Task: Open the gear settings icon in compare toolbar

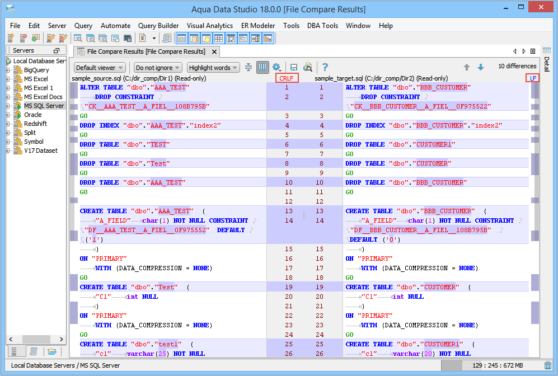Action: click(x=276, y=67)
